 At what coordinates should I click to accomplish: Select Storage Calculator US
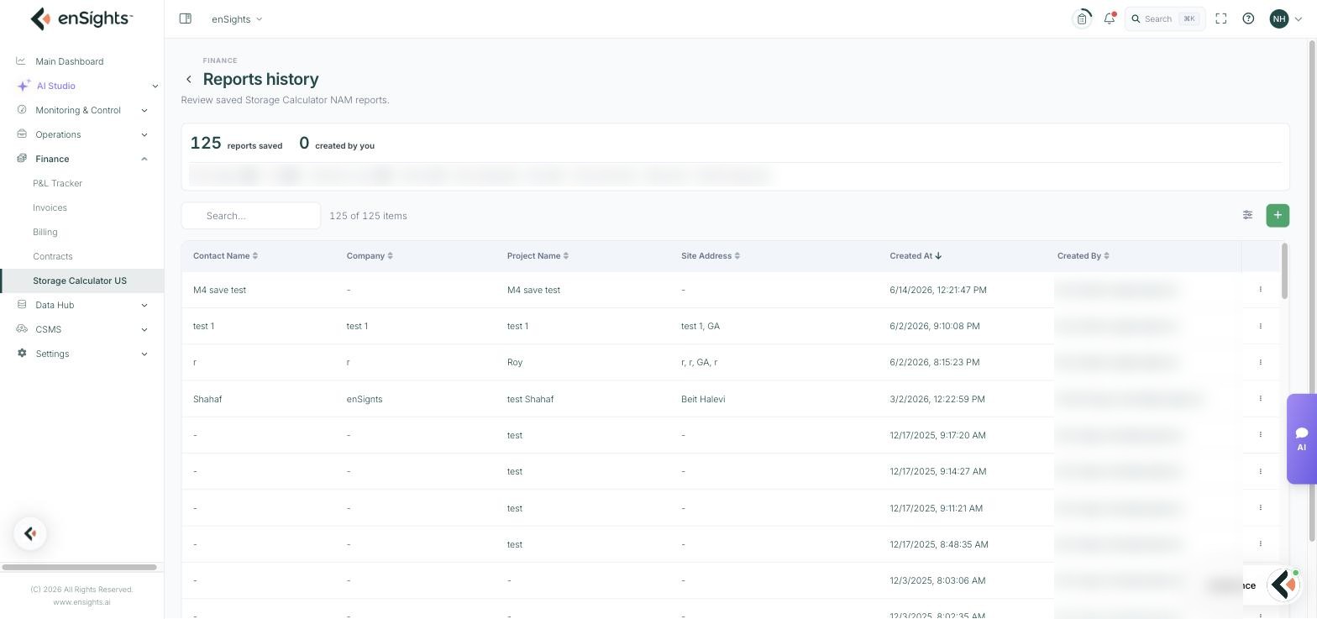[81, 281]
